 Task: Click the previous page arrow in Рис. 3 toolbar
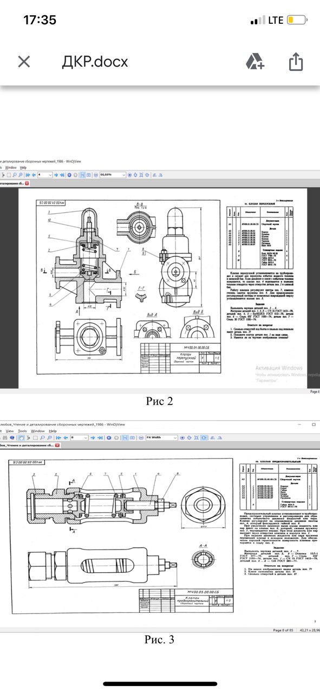coord(66,437)
